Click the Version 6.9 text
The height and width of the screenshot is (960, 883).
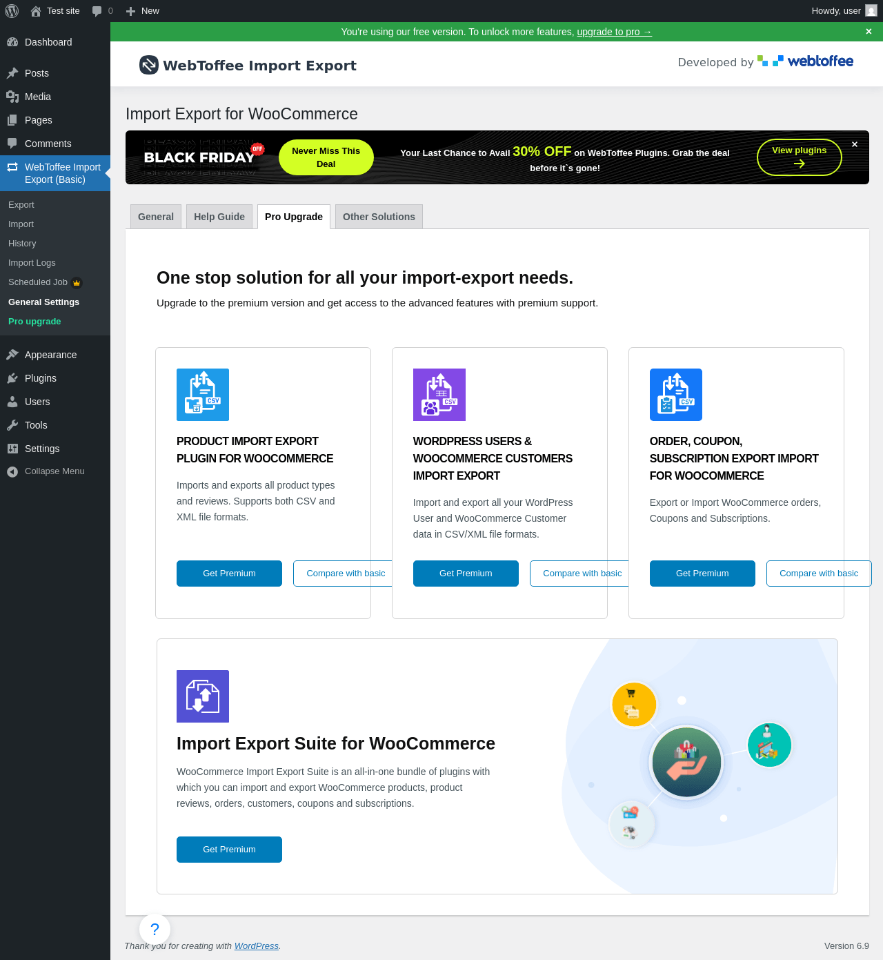pos(846,946)
